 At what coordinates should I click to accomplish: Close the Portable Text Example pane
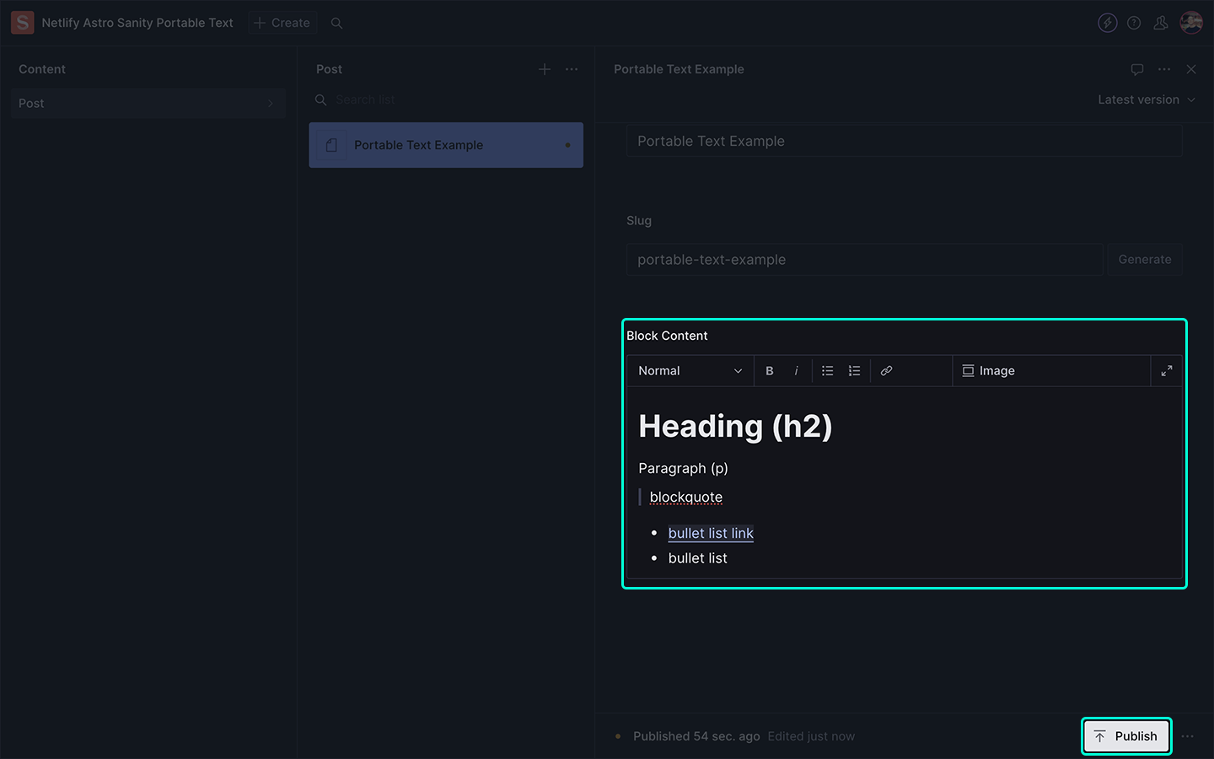[x=1191, y=69]
